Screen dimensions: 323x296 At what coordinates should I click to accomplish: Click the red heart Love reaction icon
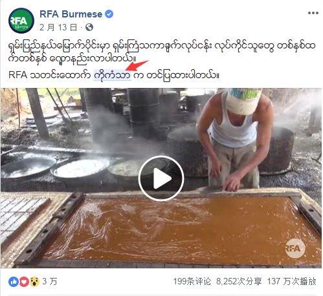[x=24, y=282]
